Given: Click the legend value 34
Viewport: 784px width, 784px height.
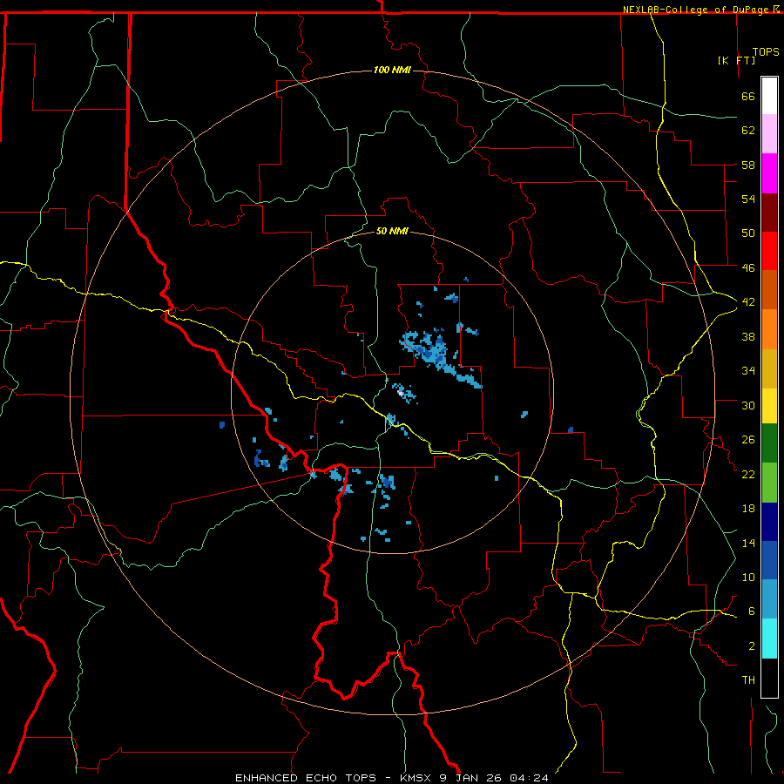Looking at the screenshot, I should click(748, 371).
